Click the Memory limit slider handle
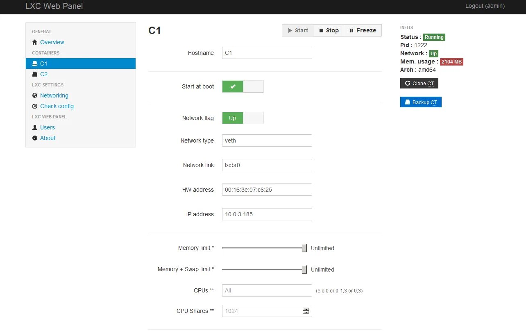 click(304, 248)
